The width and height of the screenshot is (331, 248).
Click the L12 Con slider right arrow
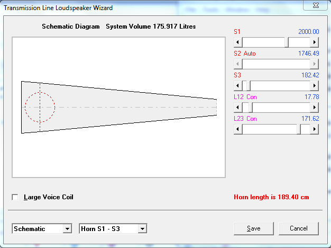(314, 108)
